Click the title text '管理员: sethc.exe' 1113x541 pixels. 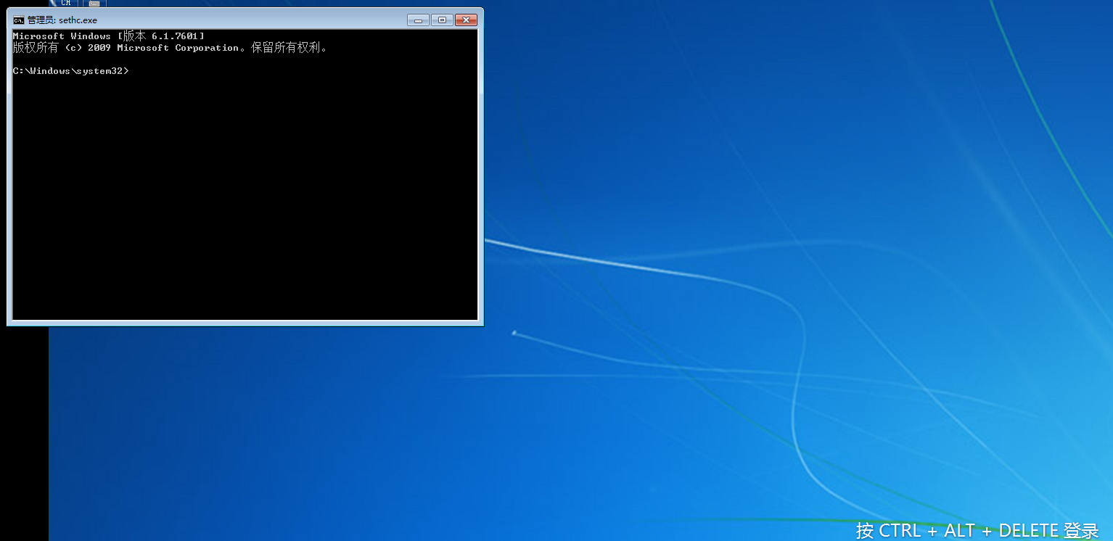[x=62, y=20]
